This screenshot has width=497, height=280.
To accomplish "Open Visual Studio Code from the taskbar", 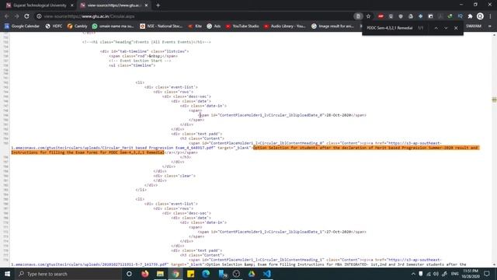I will (266, 274).
